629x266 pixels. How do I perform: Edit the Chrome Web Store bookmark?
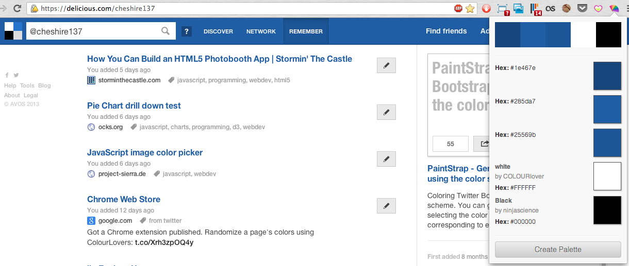point(386,206)
